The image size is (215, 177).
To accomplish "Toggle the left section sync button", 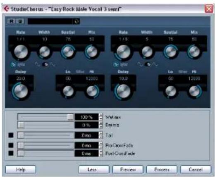I will pos(13,64).
